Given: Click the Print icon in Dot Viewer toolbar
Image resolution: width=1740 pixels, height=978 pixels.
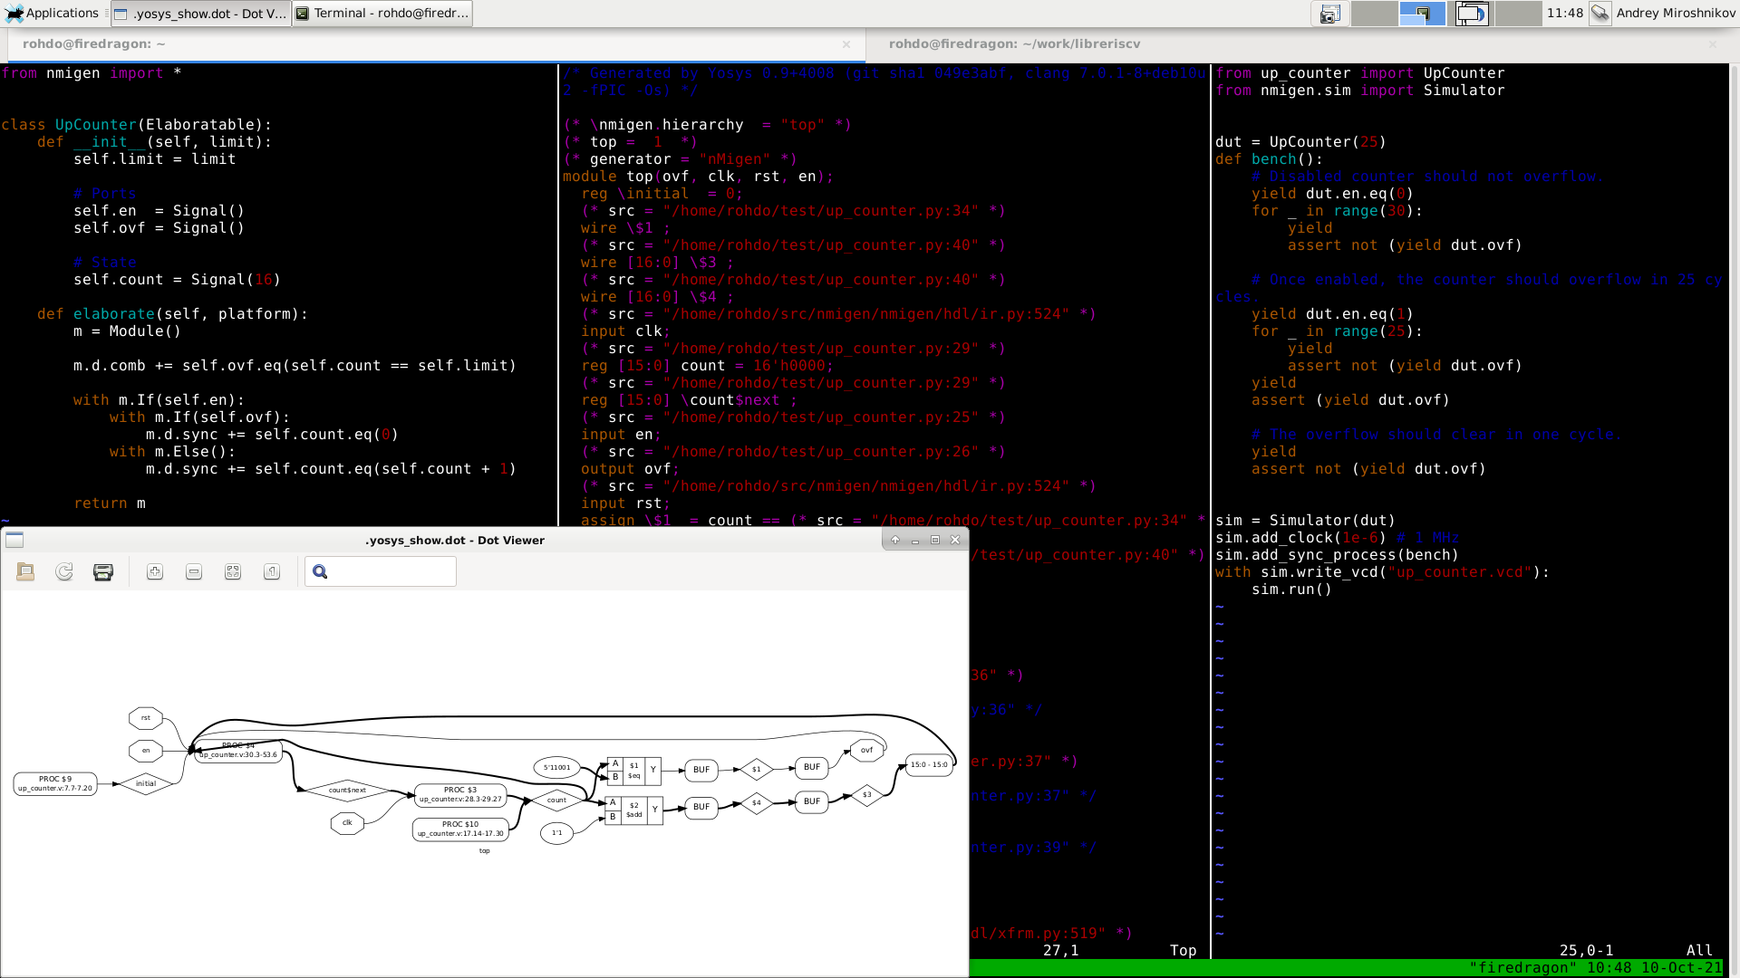Looking at the screenshot, I should point(103,571).
